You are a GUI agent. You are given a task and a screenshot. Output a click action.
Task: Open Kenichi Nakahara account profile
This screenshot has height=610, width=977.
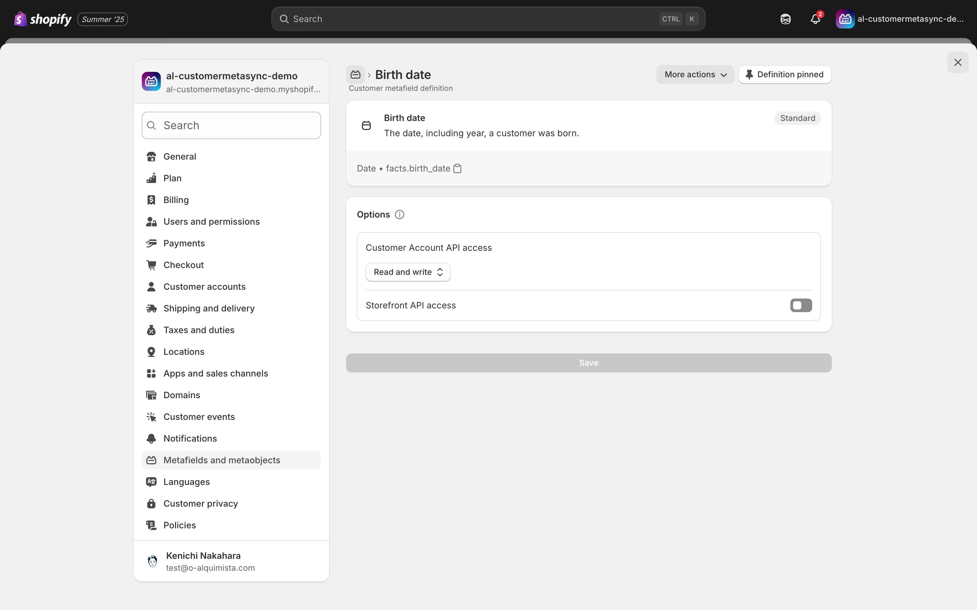(231, 561)
